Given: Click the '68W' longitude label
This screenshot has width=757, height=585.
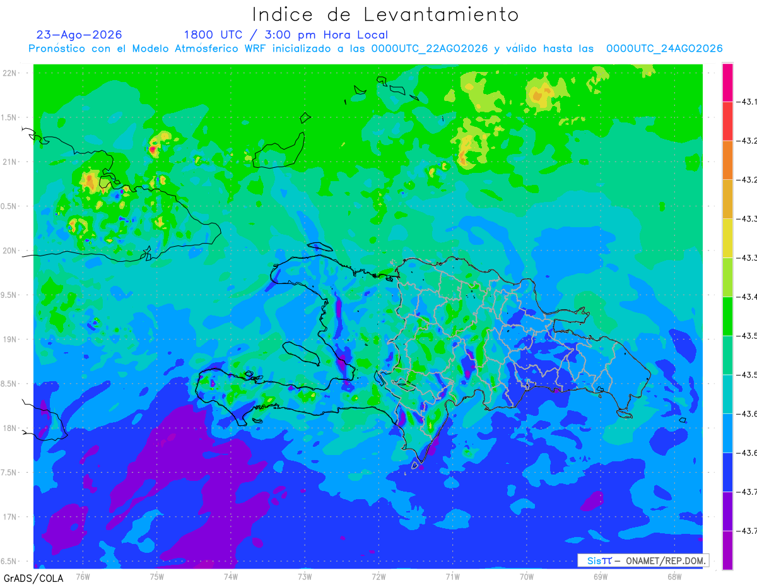Looking at the screenshot, I should click(x=674, y=576).
